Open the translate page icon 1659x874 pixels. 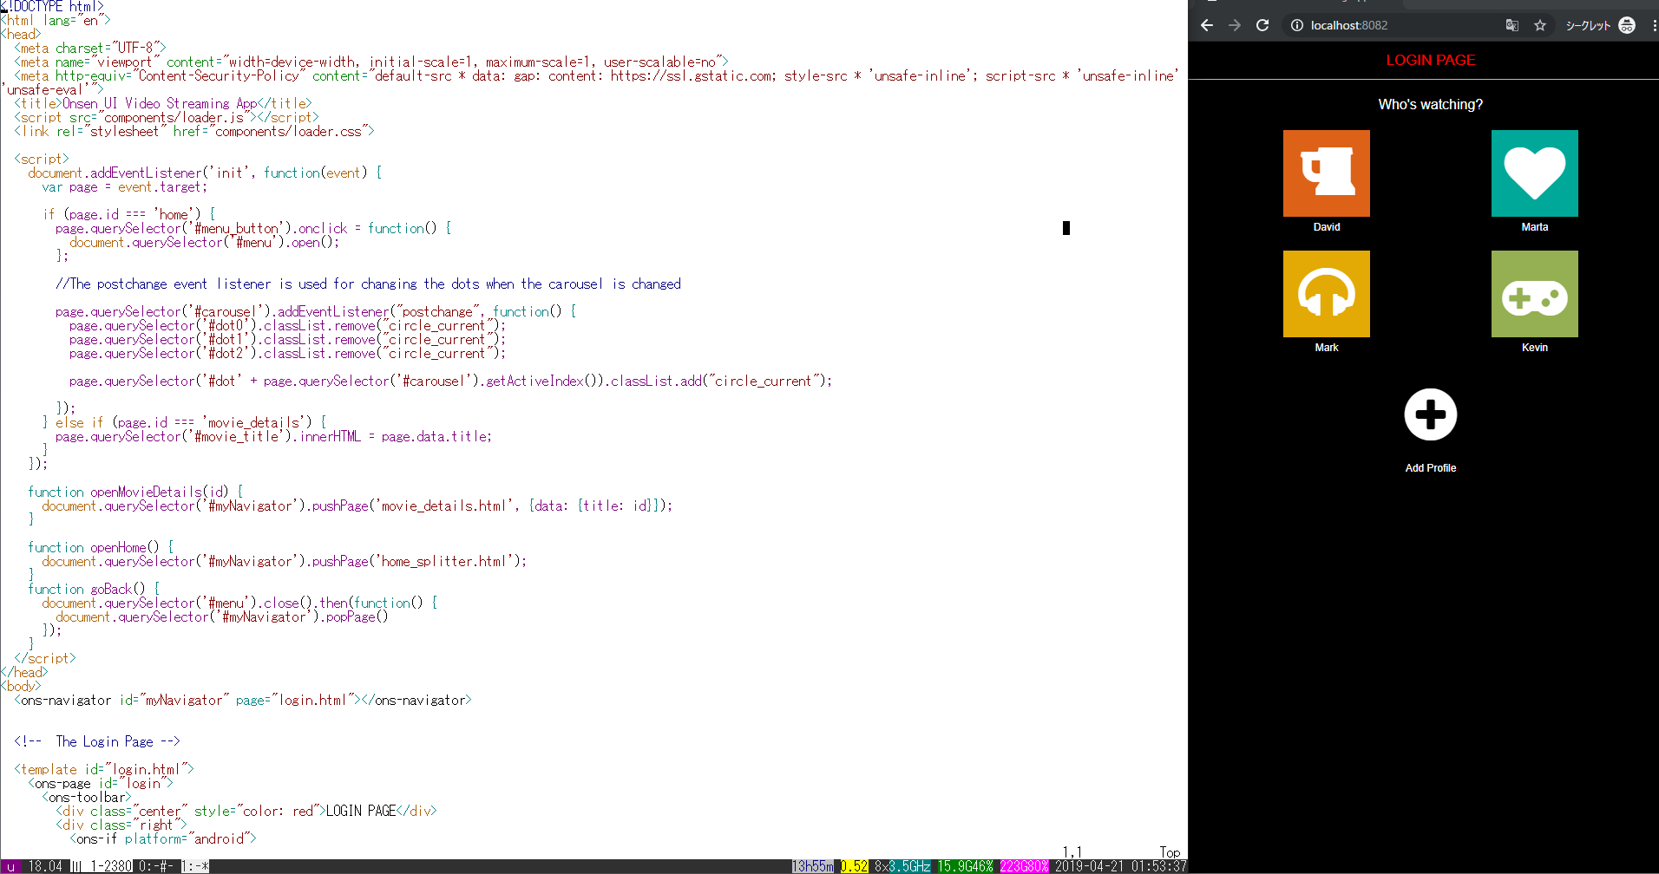click(x=1512, y=25)
